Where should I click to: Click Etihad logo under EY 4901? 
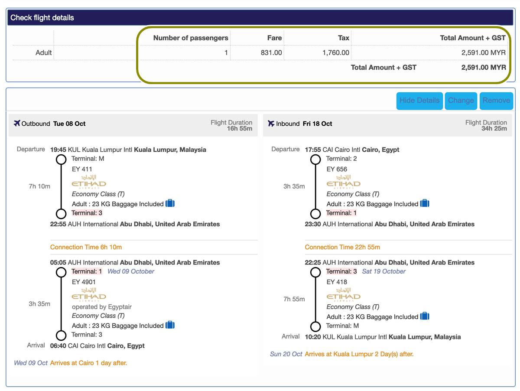89,294
